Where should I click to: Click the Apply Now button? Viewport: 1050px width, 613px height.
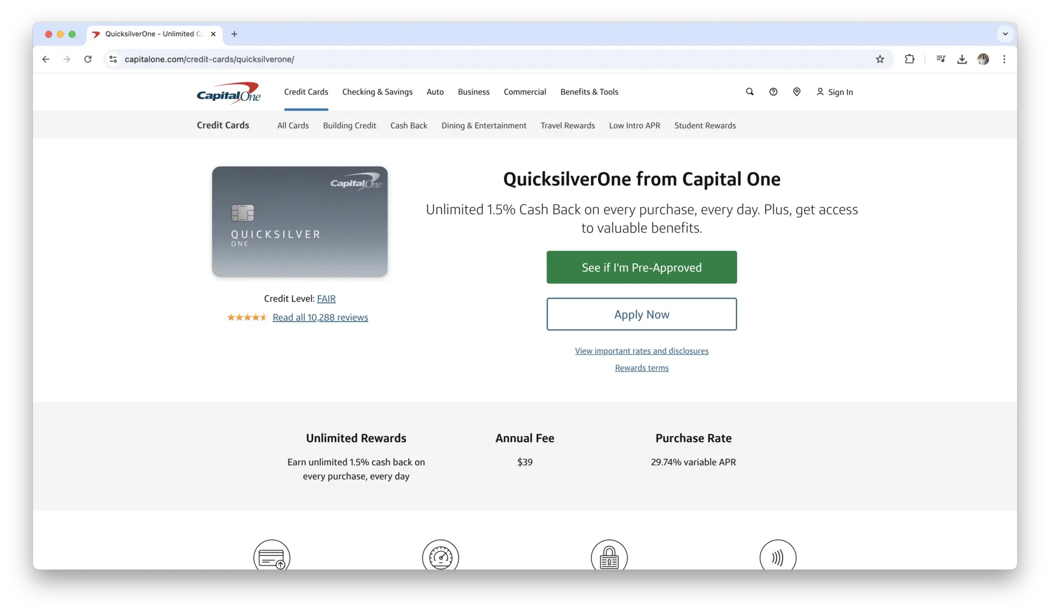[x=642, y=314]
